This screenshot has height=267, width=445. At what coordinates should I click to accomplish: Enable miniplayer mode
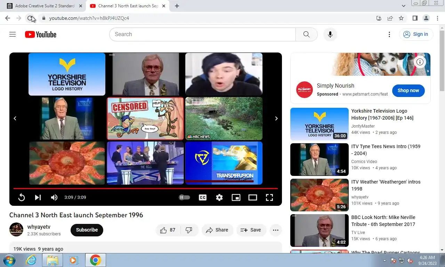click(236, 197)
